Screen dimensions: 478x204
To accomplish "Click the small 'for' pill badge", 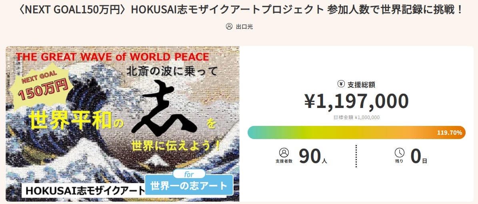I will coord(189,174).
